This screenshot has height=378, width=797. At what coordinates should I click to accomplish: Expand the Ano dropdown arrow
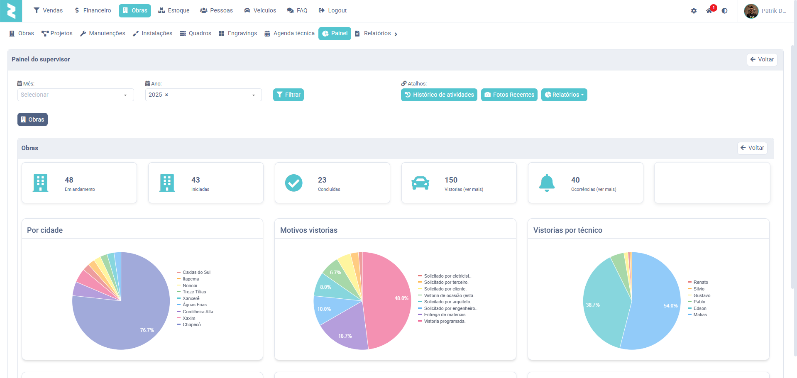pos(253,95)
